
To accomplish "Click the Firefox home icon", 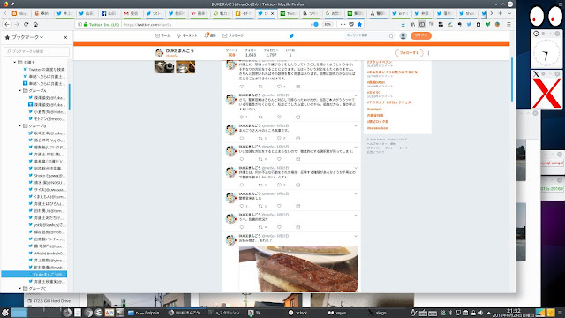I will (35, 24).
